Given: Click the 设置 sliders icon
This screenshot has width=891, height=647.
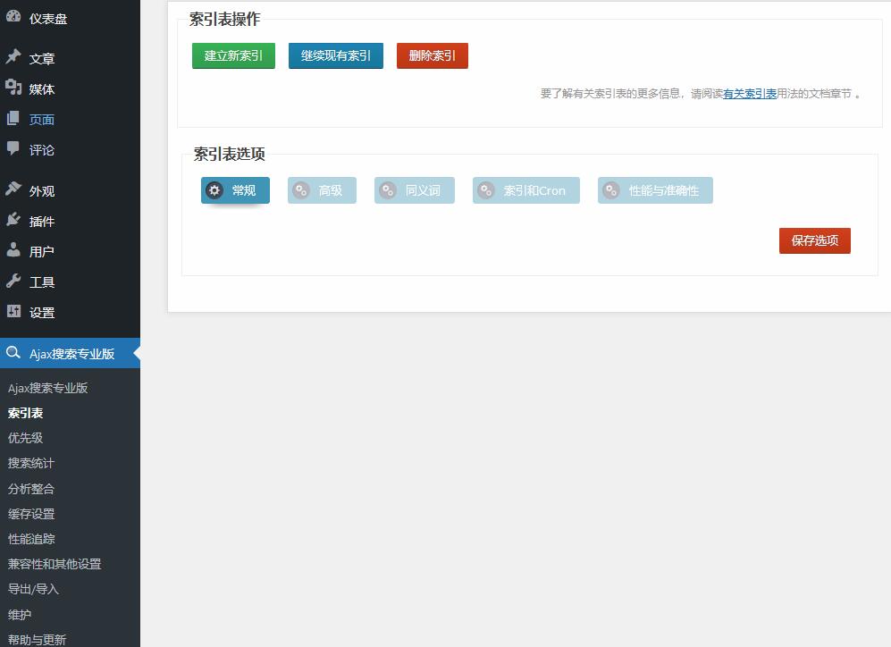Looking at the screenshot, I should 13,311.
